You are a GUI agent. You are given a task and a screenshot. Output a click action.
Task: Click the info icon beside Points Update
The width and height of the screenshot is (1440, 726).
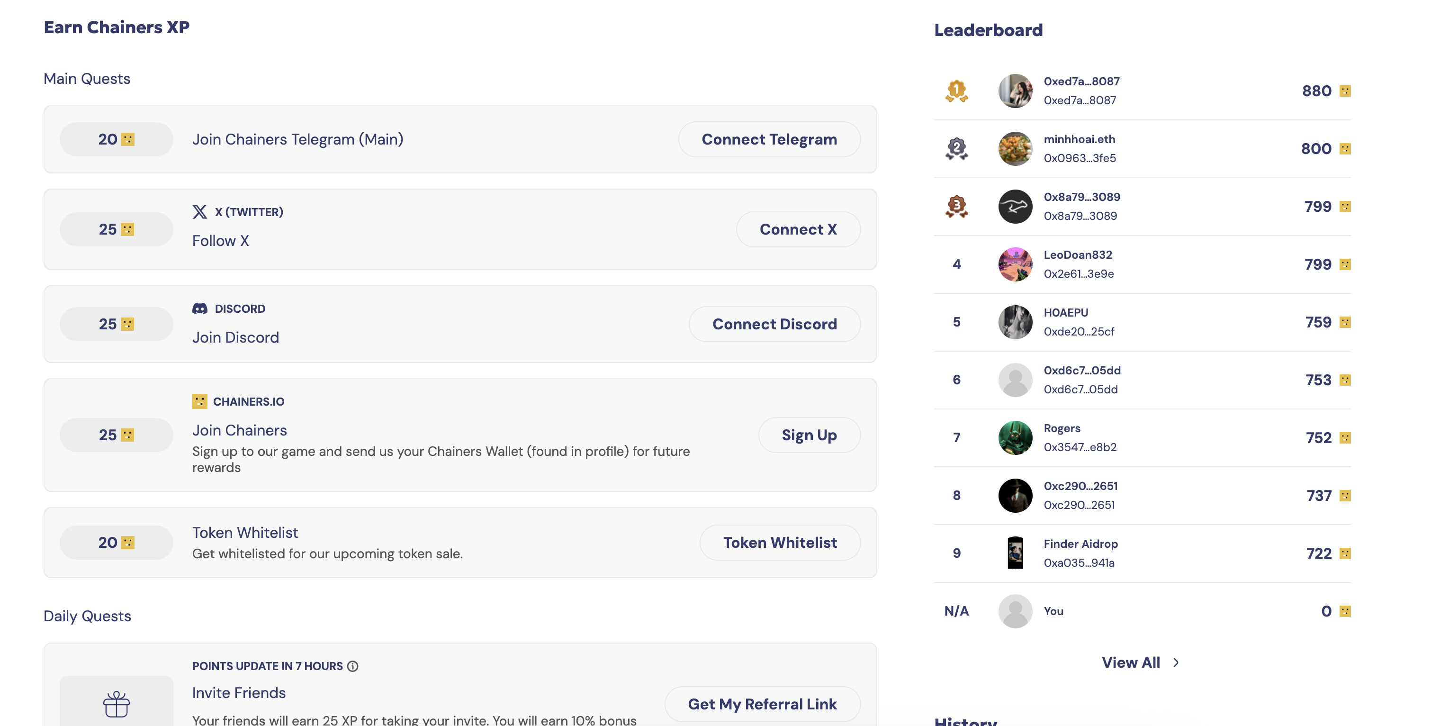tap(353, 666)
